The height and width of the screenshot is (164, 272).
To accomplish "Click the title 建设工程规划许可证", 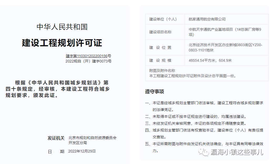I will [x=62, y=43].
